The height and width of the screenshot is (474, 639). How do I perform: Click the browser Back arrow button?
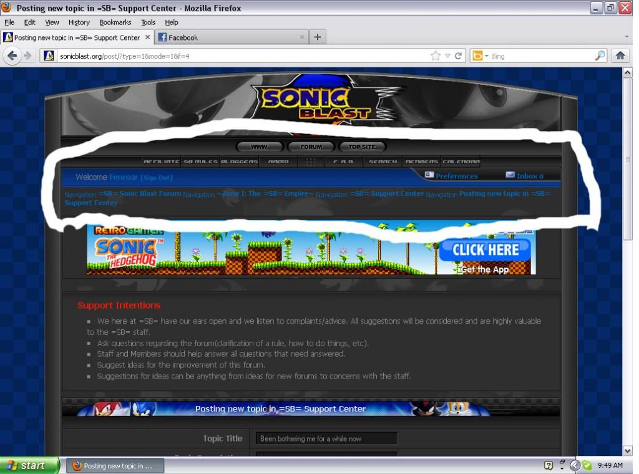click(x=12, y=56)
